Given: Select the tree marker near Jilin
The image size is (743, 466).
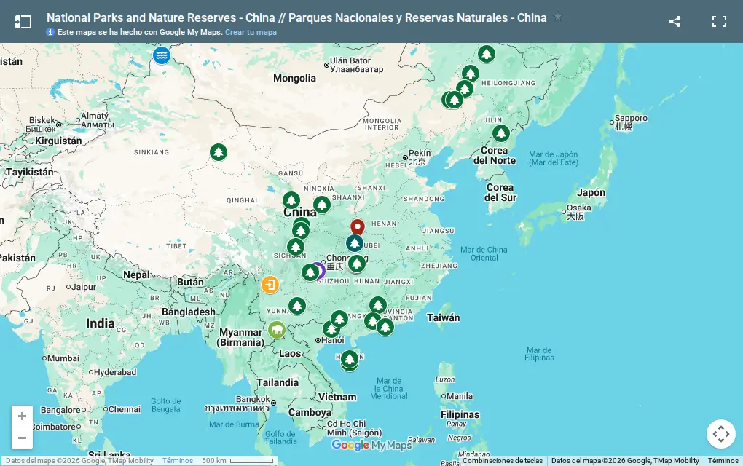Looking at the screenshot, I should coord(501,133).
